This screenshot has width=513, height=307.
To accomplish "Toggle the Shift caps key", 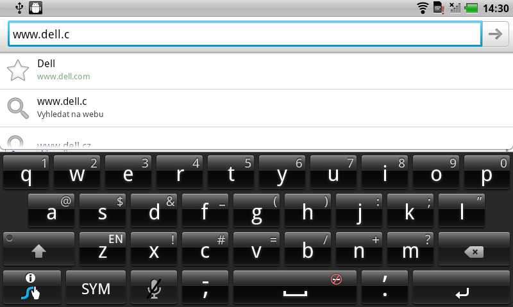I will [x=38, y=249].
